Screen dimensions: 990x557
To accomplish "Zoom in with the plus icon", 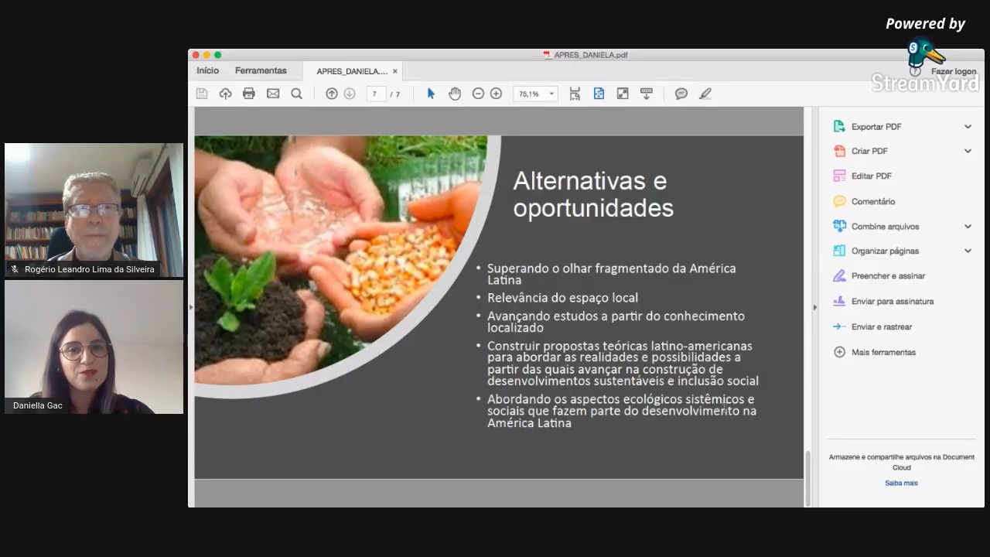I will 497,94.
